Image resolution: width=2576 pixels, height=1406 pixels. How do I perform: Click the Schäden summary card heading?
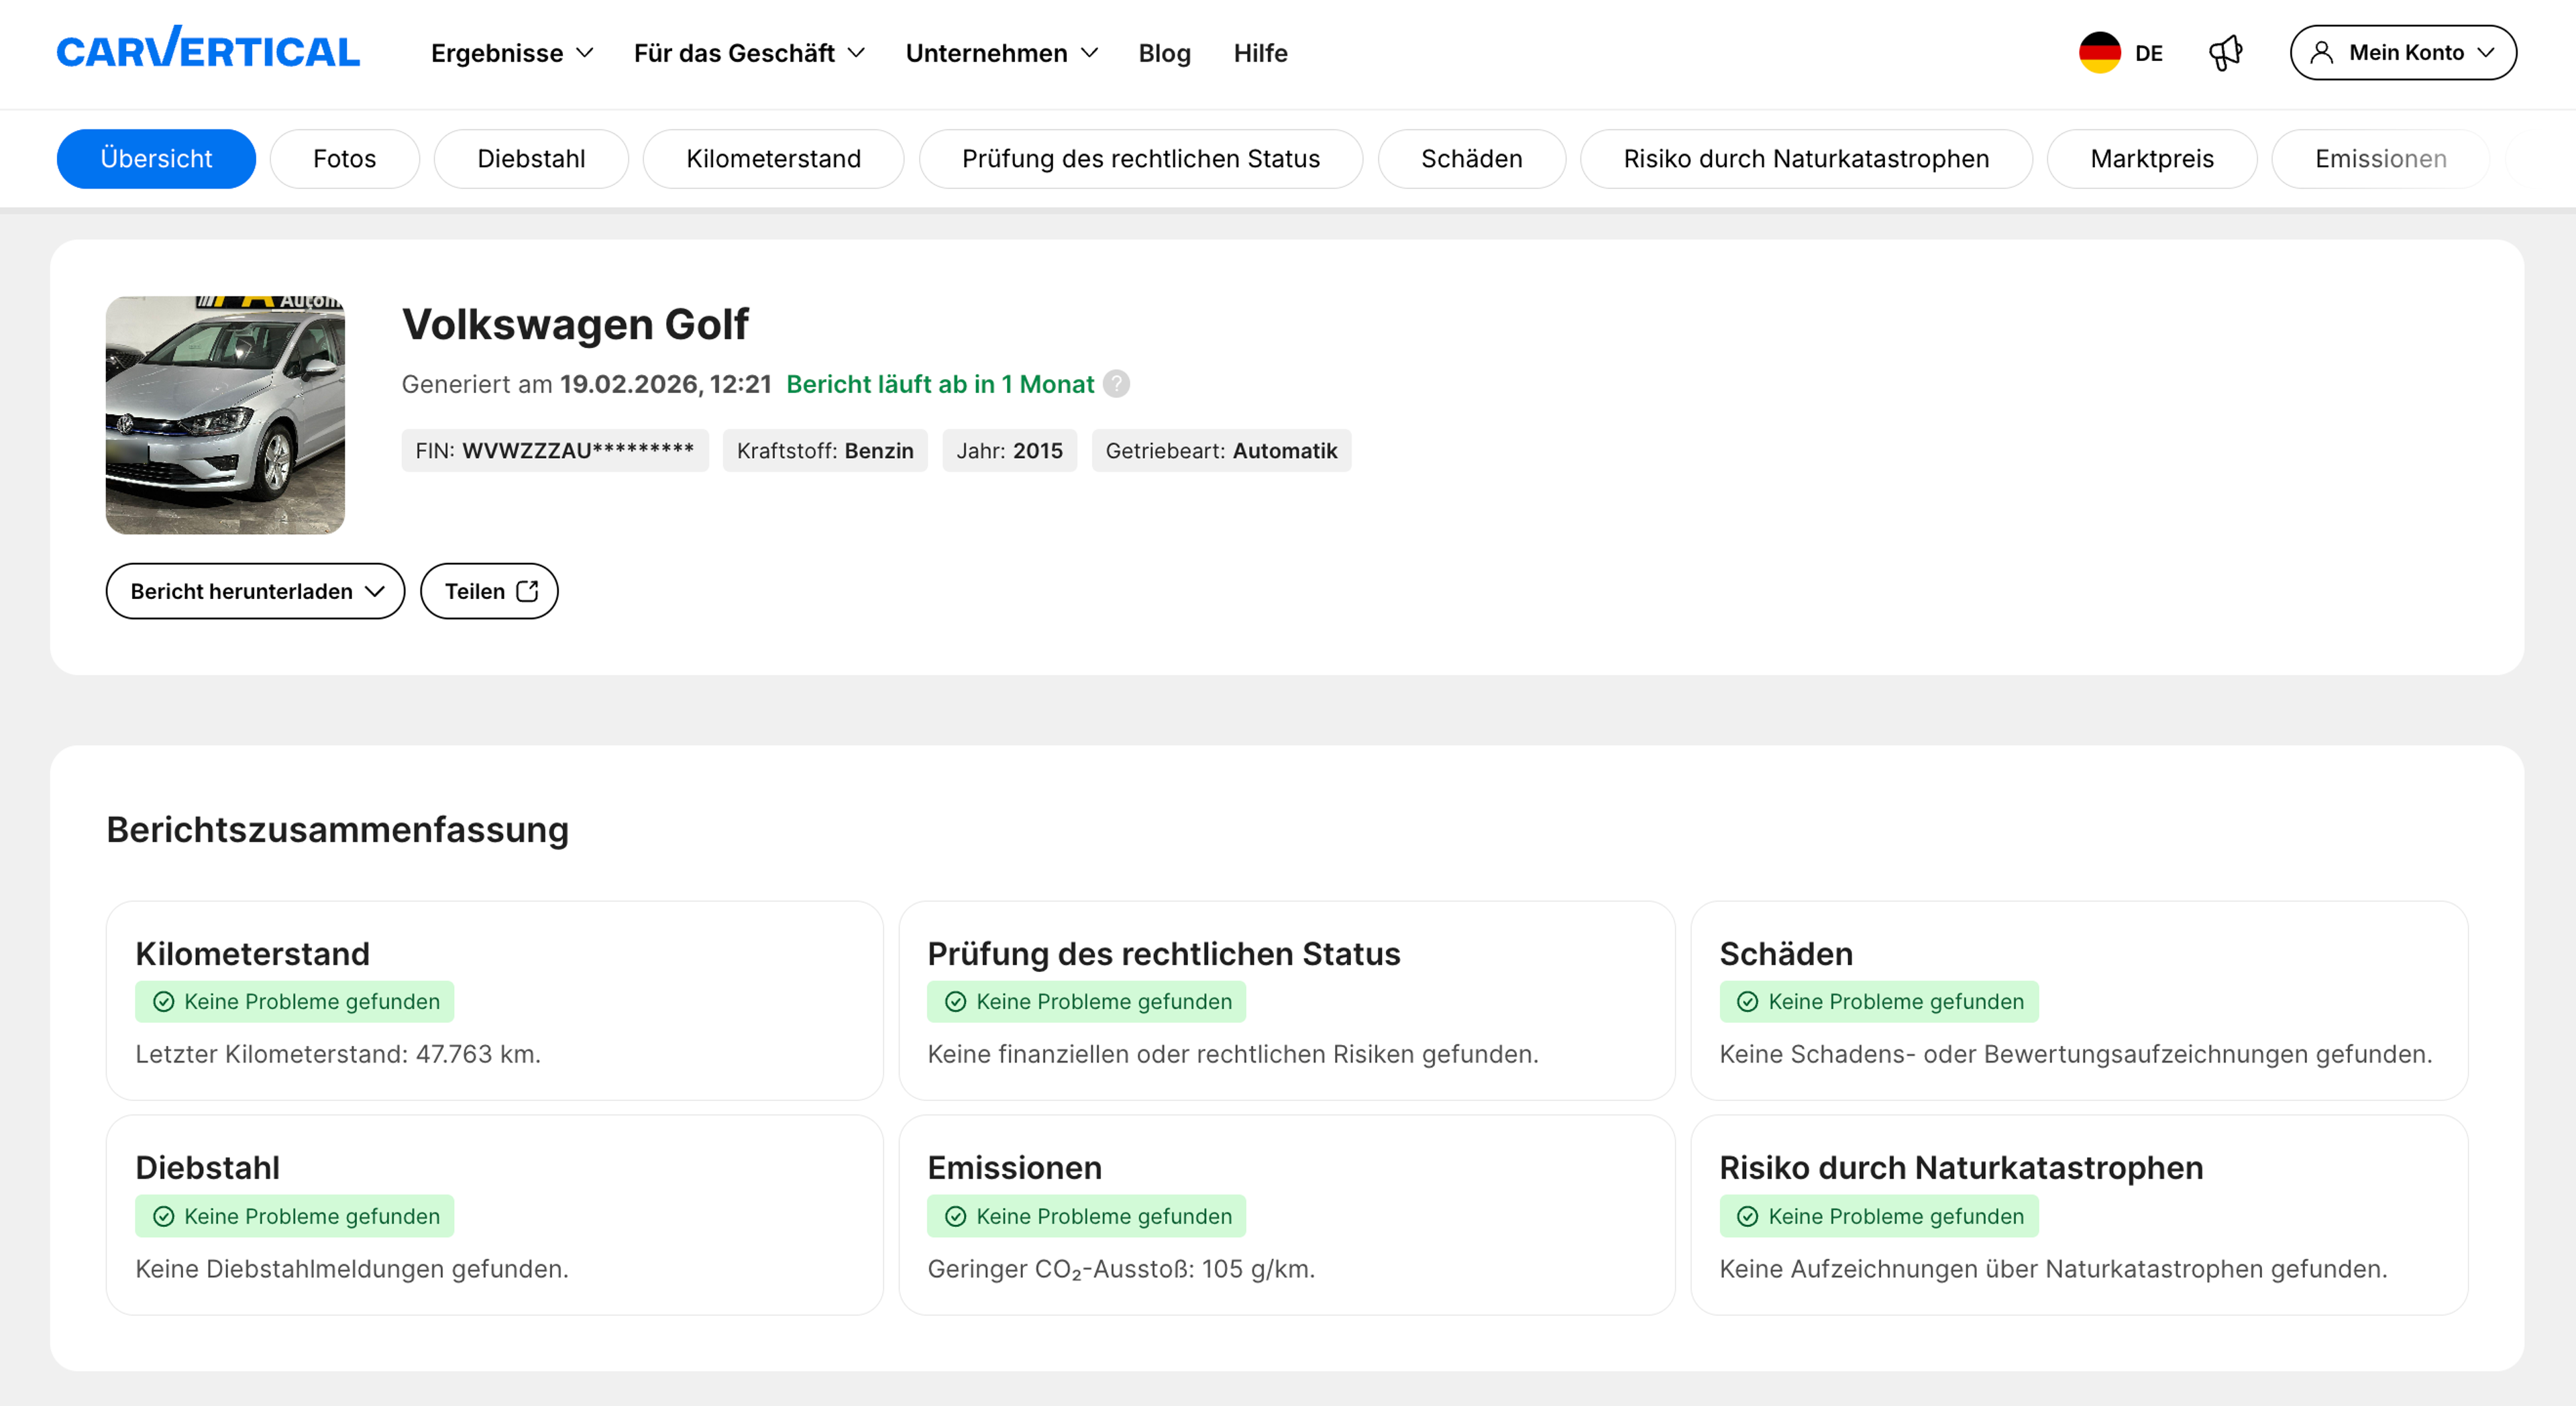pos(1786,954)
